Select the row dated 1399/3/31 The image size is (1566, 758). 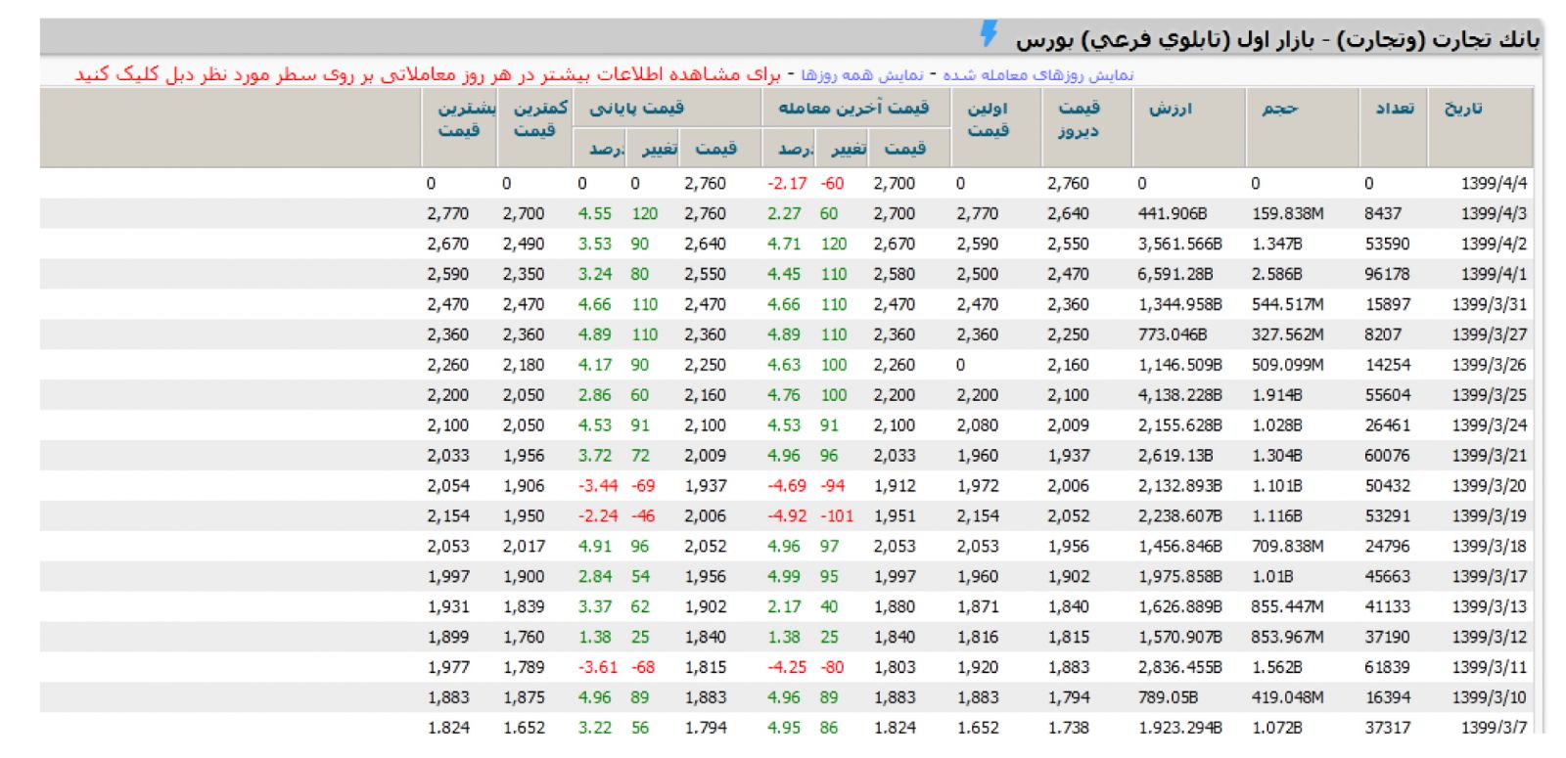tap(786, 304)
